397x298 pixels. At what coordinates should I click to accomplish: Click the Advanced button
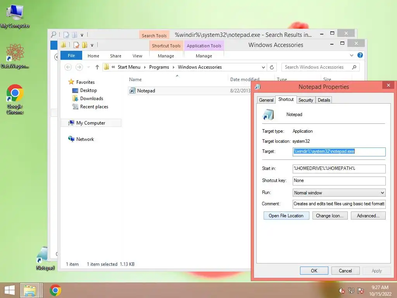[x=368, y=216]
